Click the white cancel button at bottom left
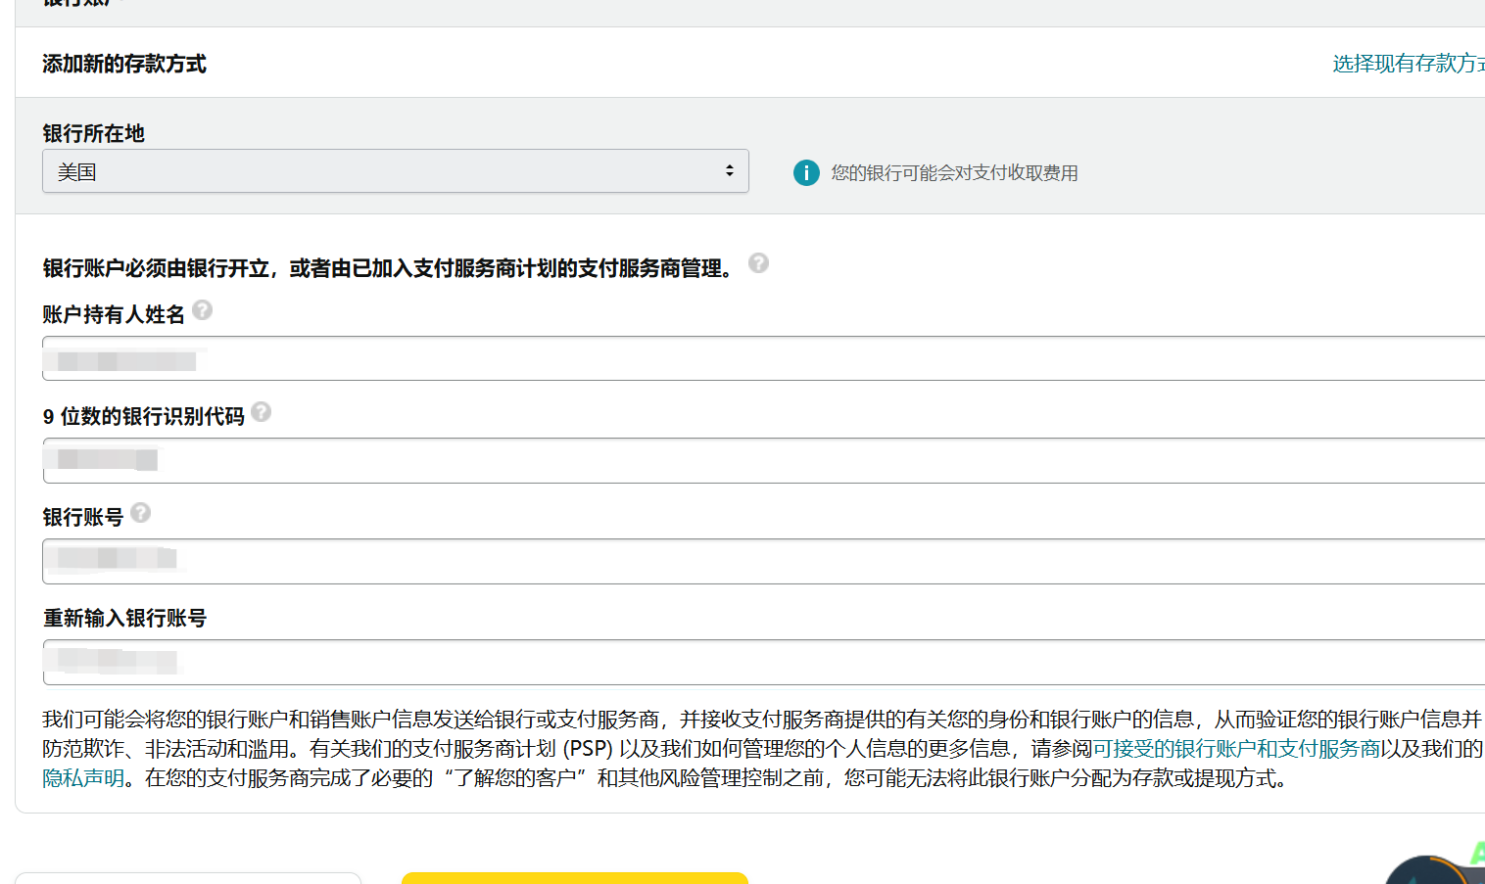1485x884 pixels. click(x=189, y=878)
